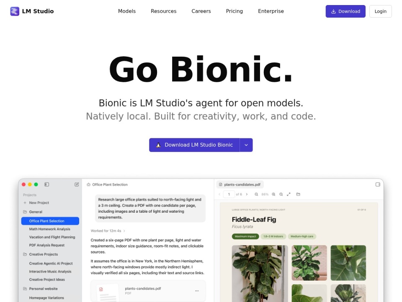
Task: Click the large fiddle-leaf fig photo
Action: (260, 273)
